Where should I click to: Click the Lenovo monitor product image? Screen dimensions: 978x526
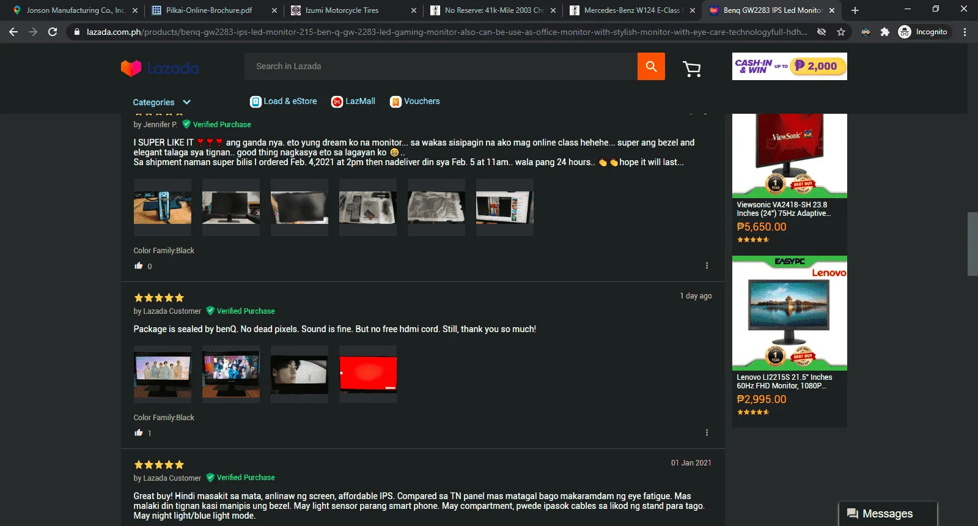[x=790, y=313]
